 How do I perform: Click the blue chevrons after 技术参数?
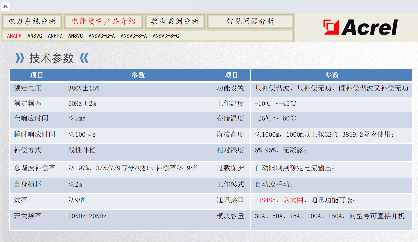tap(84, 58)
